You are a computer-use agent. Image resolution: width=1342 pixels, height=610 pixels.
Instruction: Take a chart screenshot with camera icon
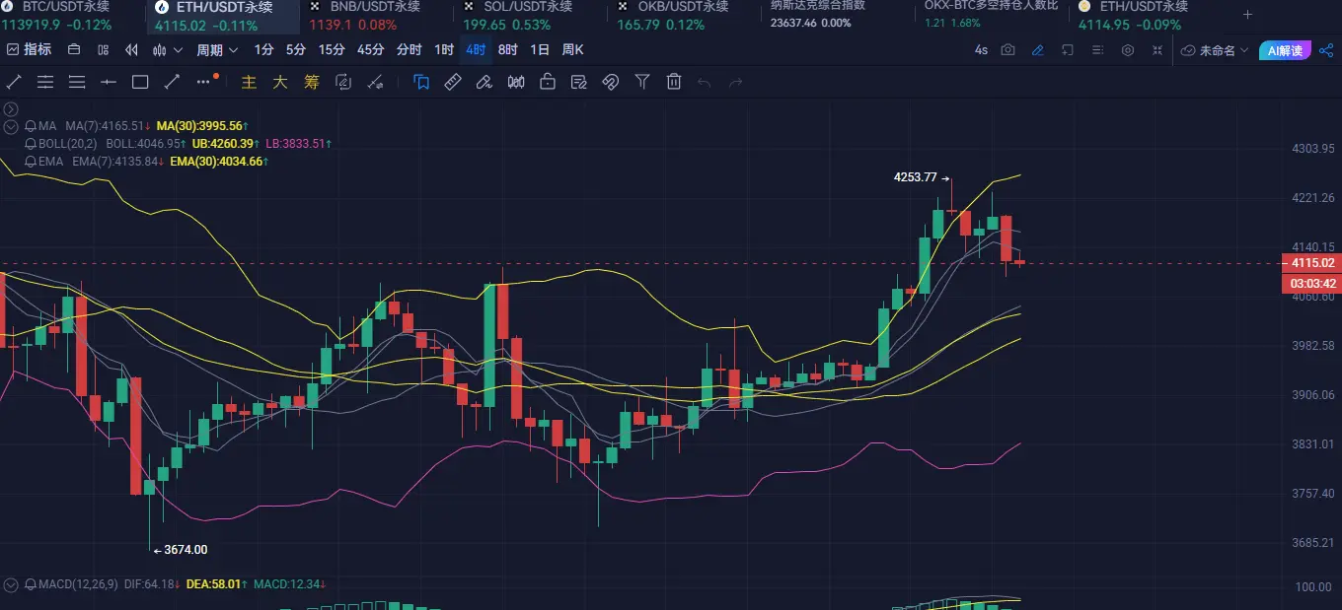[1007, 49]
